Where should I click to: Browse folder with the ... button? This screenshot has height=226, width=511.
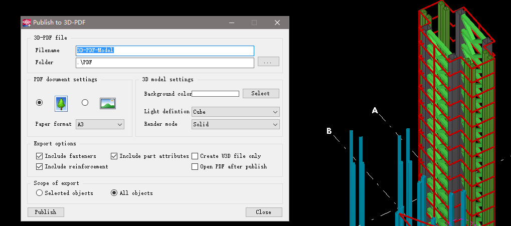pos(268,62)
